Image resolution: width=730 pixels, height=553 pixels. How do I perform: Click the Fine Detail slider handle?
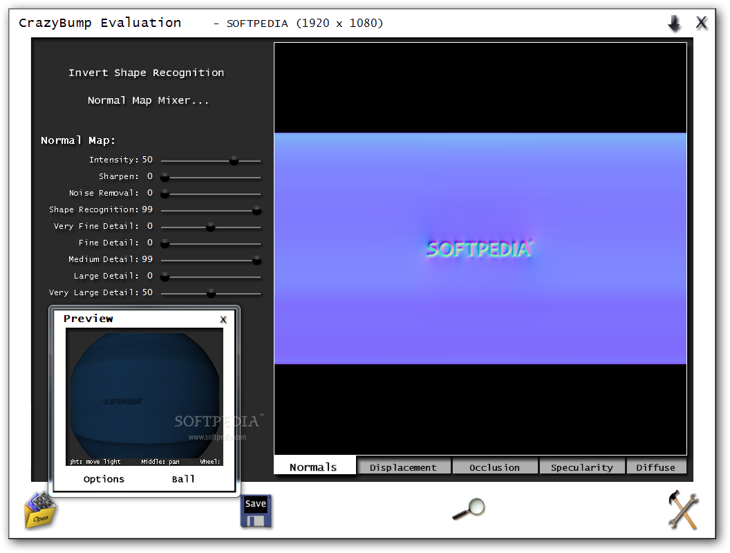pos(165,243)
